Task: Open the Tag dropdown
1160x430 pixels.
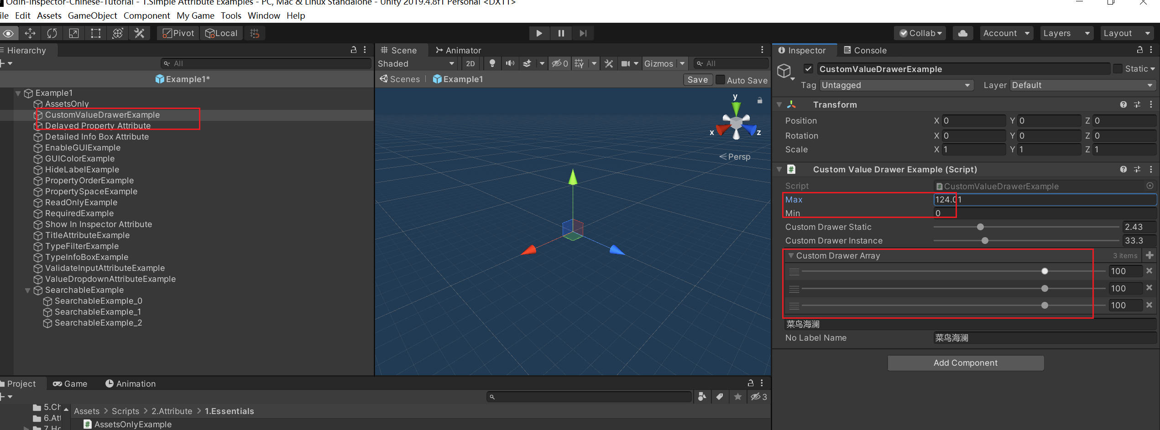Action: point(896,85)
